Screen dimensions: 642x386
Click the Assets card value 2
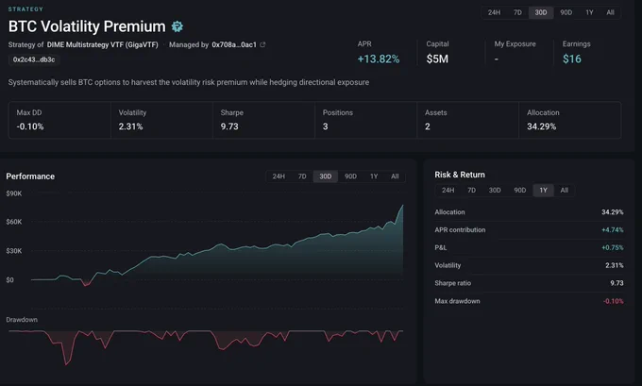[428, 126]
